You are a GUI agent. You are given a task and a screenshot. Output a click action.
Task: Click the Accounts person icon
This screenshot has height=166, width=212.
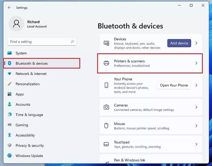9,104
